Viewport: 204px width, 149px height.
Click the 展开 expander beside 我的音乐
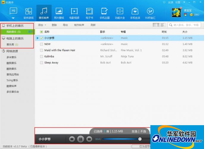coord(31,32)
